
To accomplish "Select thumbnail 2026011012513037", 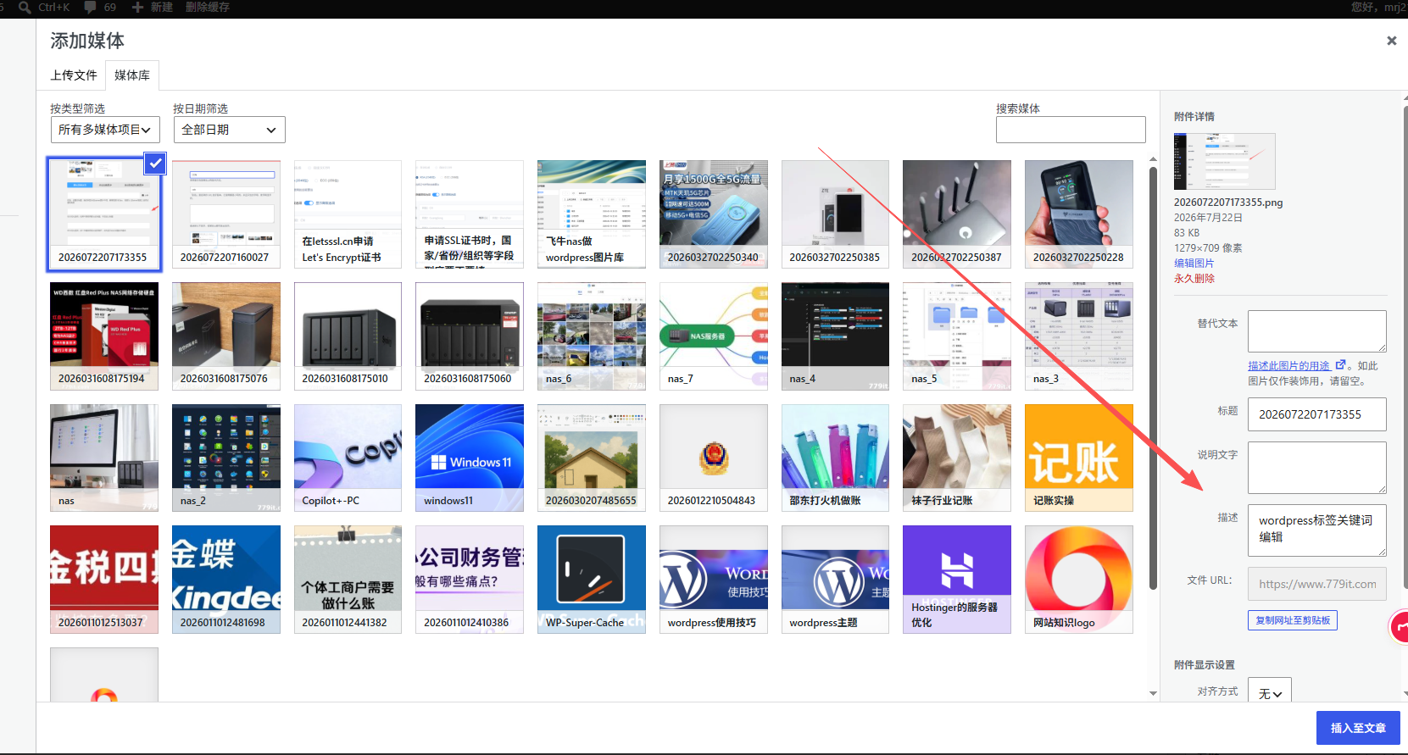I will tap(104, 580).
